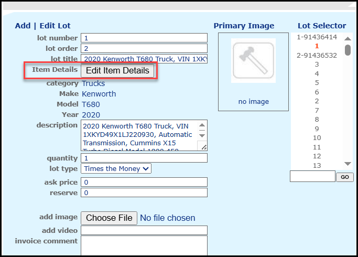The image size is (358, 257).
Task: Click the ask price field
Action: tap(144, 182)
